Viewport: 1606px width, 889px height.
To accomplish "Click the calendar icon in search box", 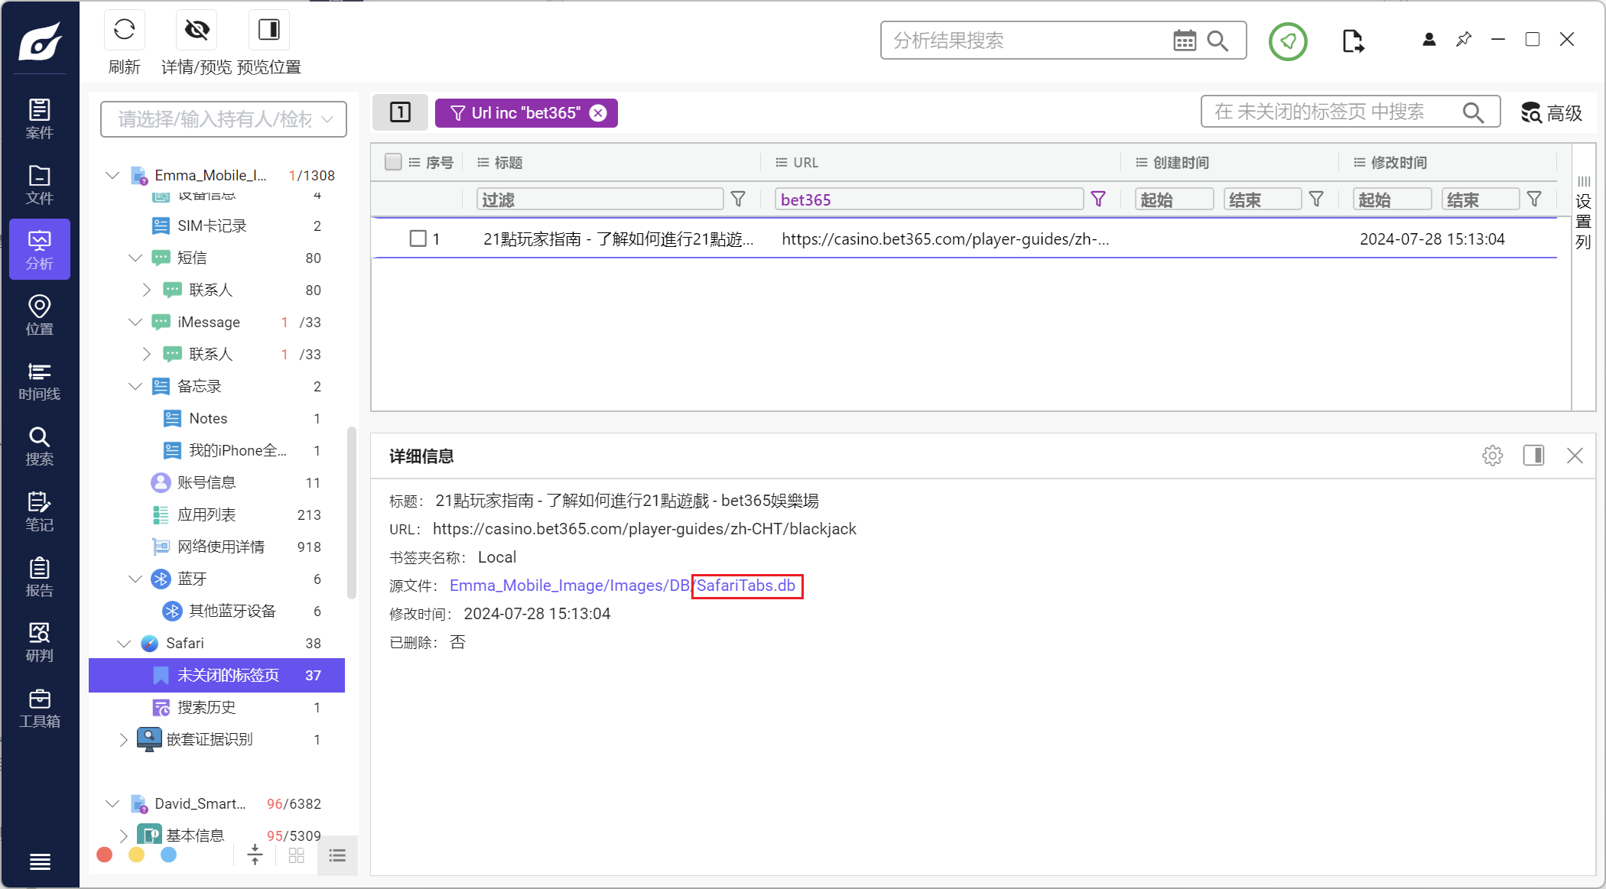I will [x=1185, y=41].
